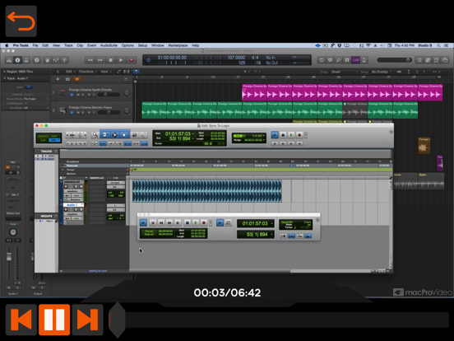Toggle Logic cycle mode button
The image size is (454, 341).
pos(321,60)
